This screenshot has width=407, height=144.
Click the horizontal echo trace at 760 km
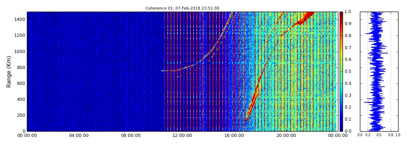coord(169,70)
